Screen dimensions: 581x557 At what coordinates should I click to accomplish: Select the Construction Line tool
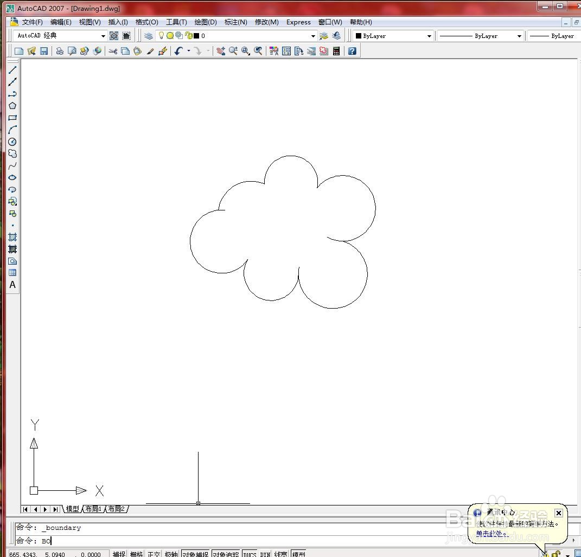(x=12, y=82)
